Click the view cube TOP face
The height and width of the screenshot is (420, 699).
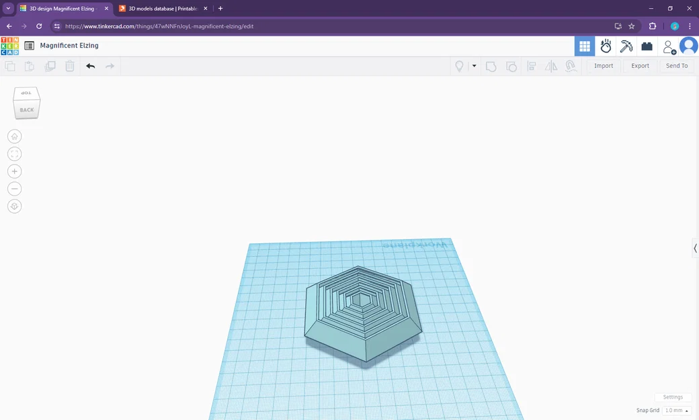click(x=26, y=93)
